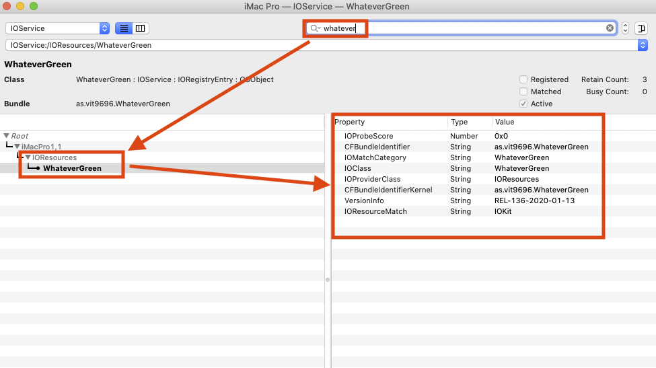
Task: Step through search results with arrows
Action: click(626, 28)
